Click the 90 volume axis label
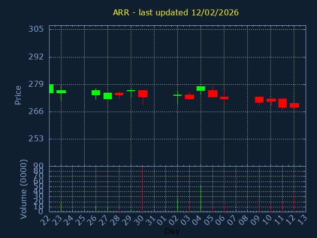This screenshot has width=317, height=238. (39, 166)
